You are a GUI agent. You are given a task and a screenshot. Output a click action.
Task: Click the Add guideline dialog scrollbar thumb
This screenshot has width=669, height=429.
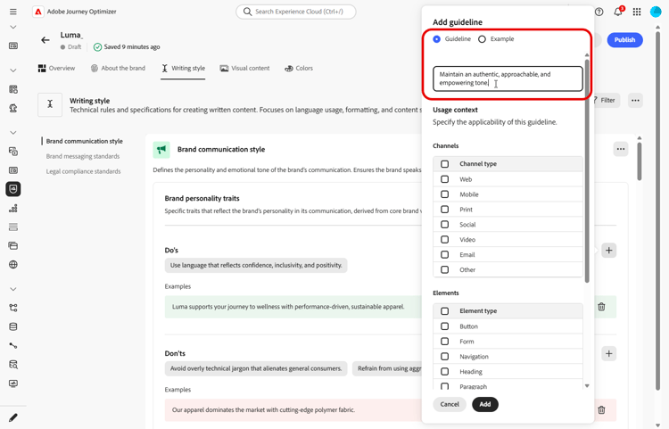[x=587, y=170]
